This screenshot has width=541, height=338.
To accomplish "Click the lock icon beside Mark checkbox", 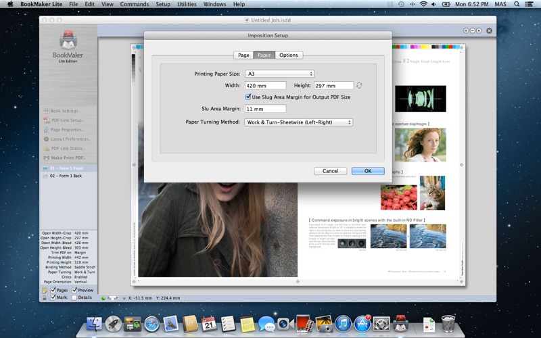I will [x=45, y=297].
